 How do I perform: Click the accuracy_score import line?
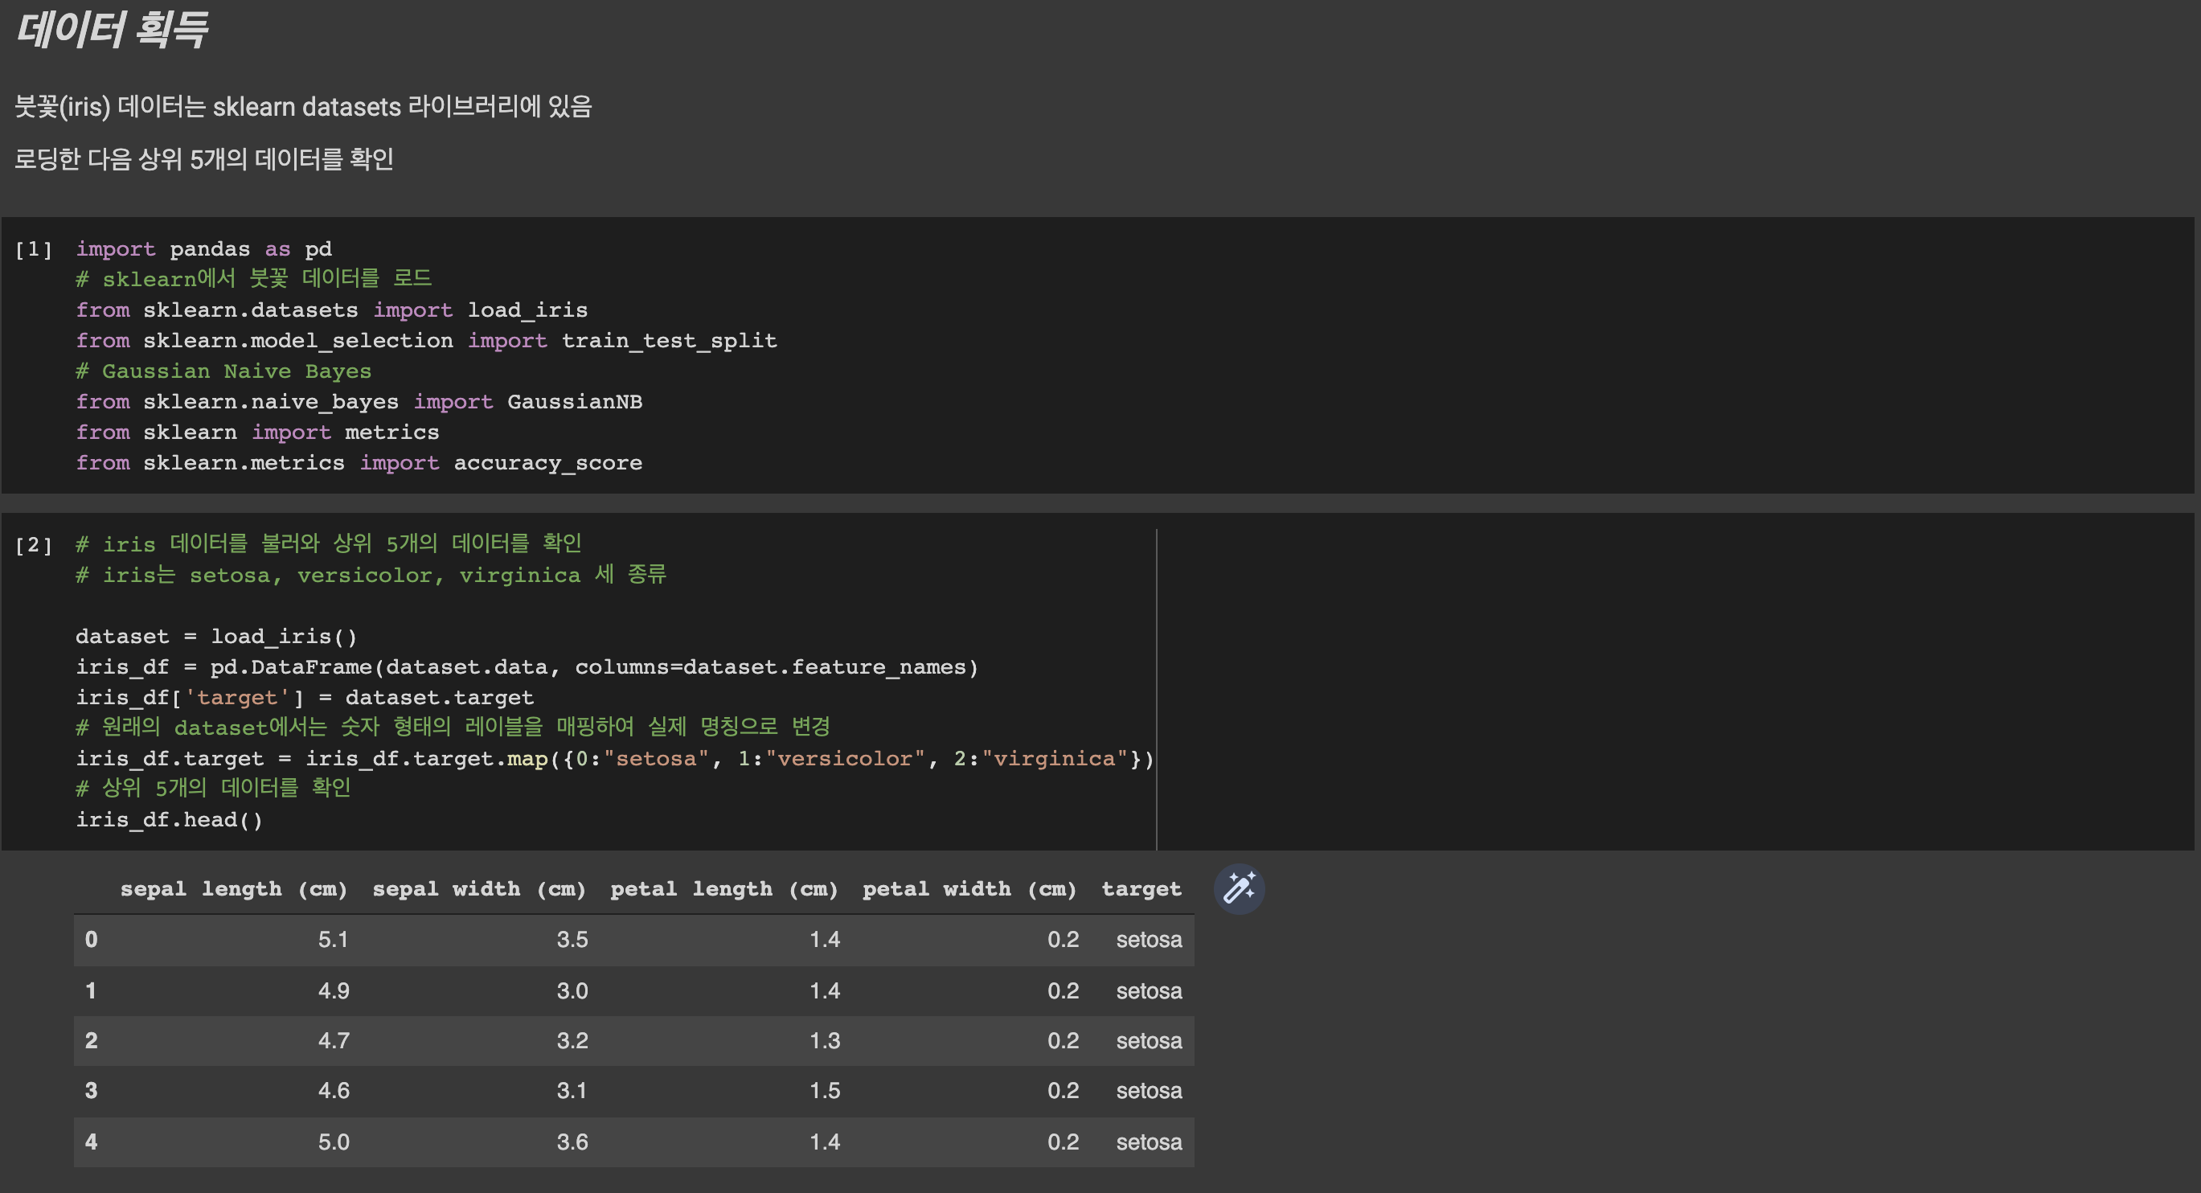coord(359,463)
